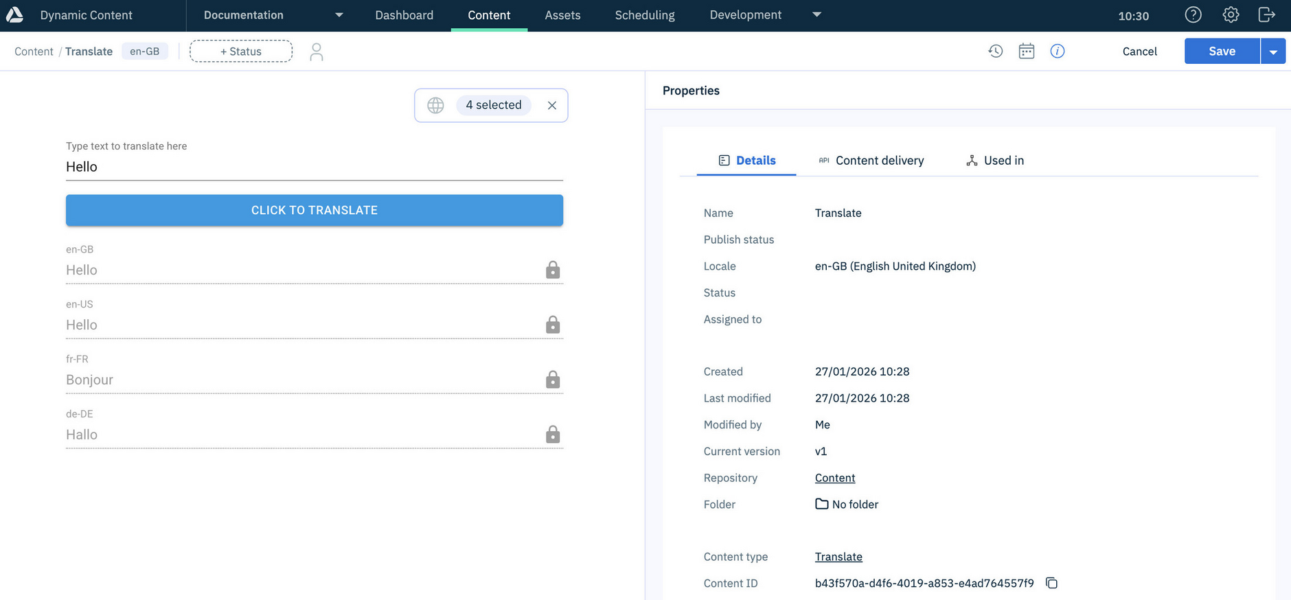This screenshot has height=600, width=1291.
Task: Open the Save options dropdown arrow
Action: point(1273,51)
